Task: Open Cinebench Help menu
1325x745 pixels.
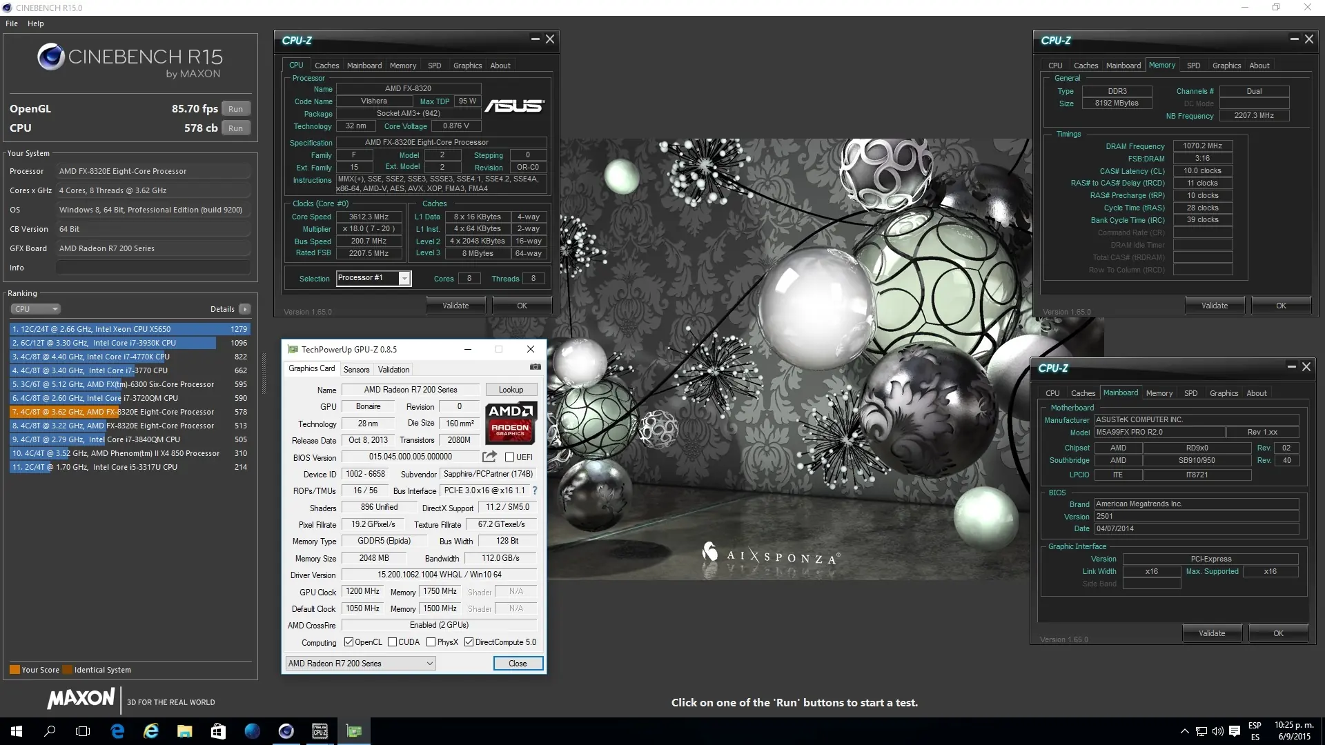Action: (36, 23)
